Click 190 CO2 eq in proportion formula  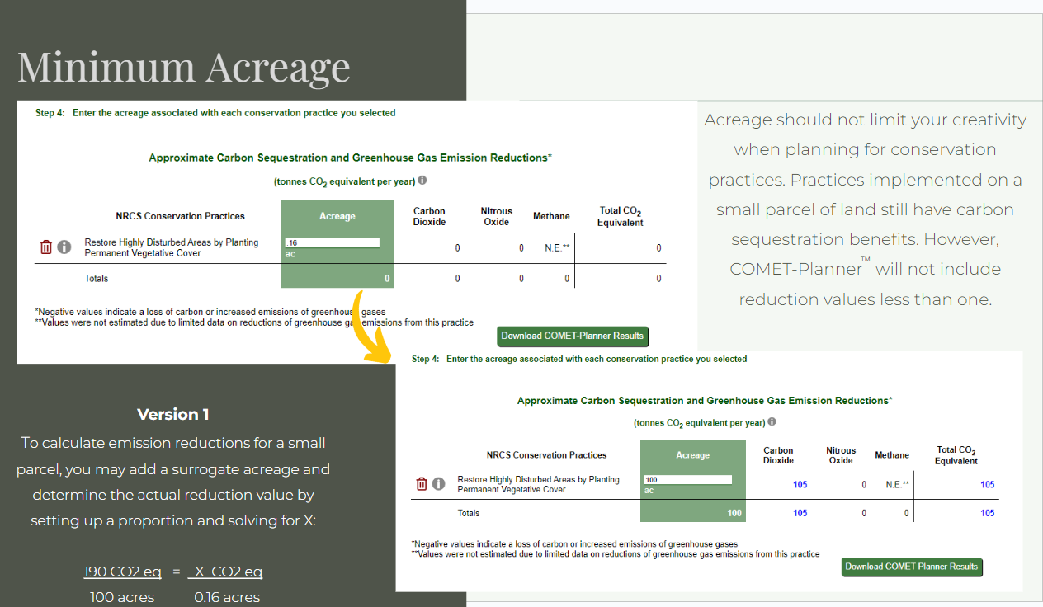pos(122,572)
